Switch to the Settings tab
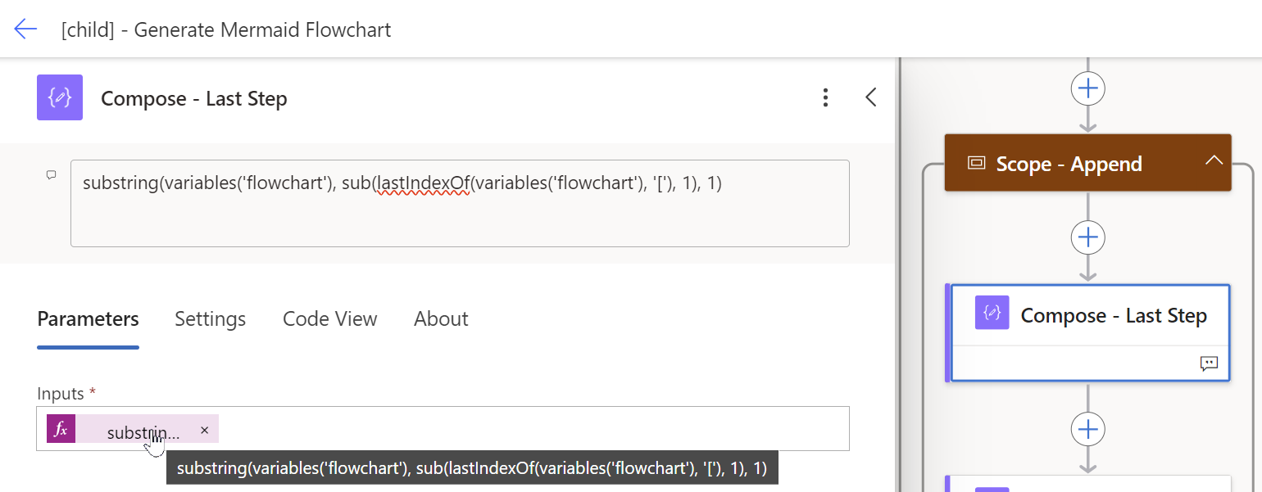 (210, 318)
